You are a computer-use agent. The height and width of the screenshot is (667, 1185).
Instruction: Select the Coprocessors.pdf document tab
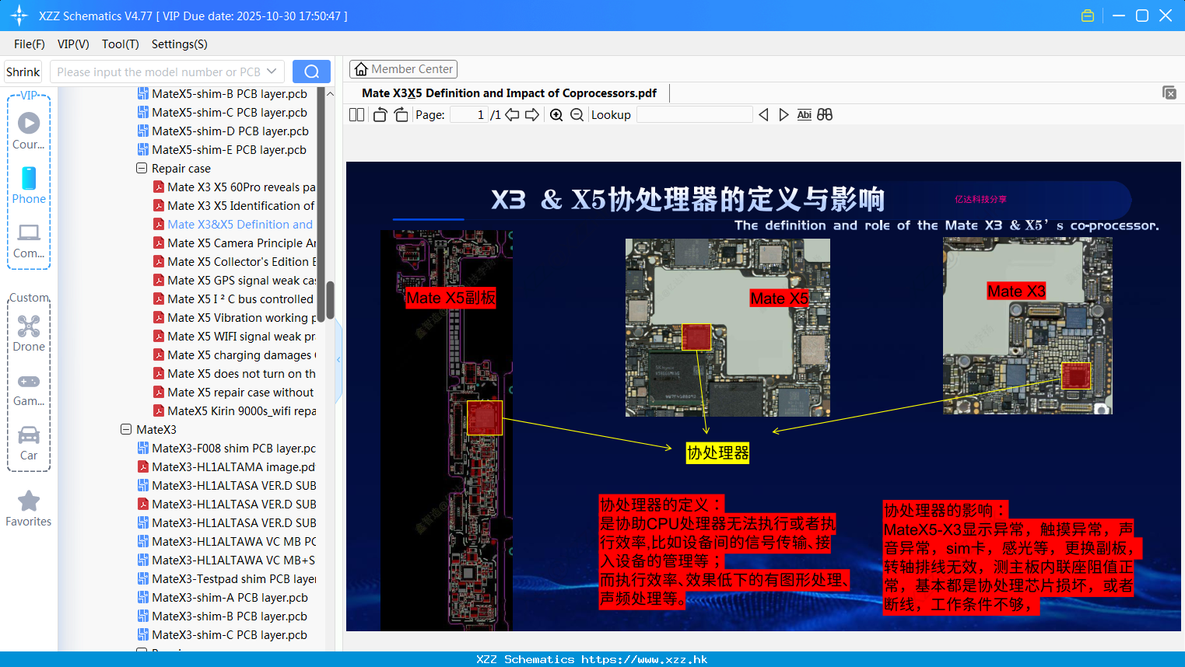click(510, 93)
